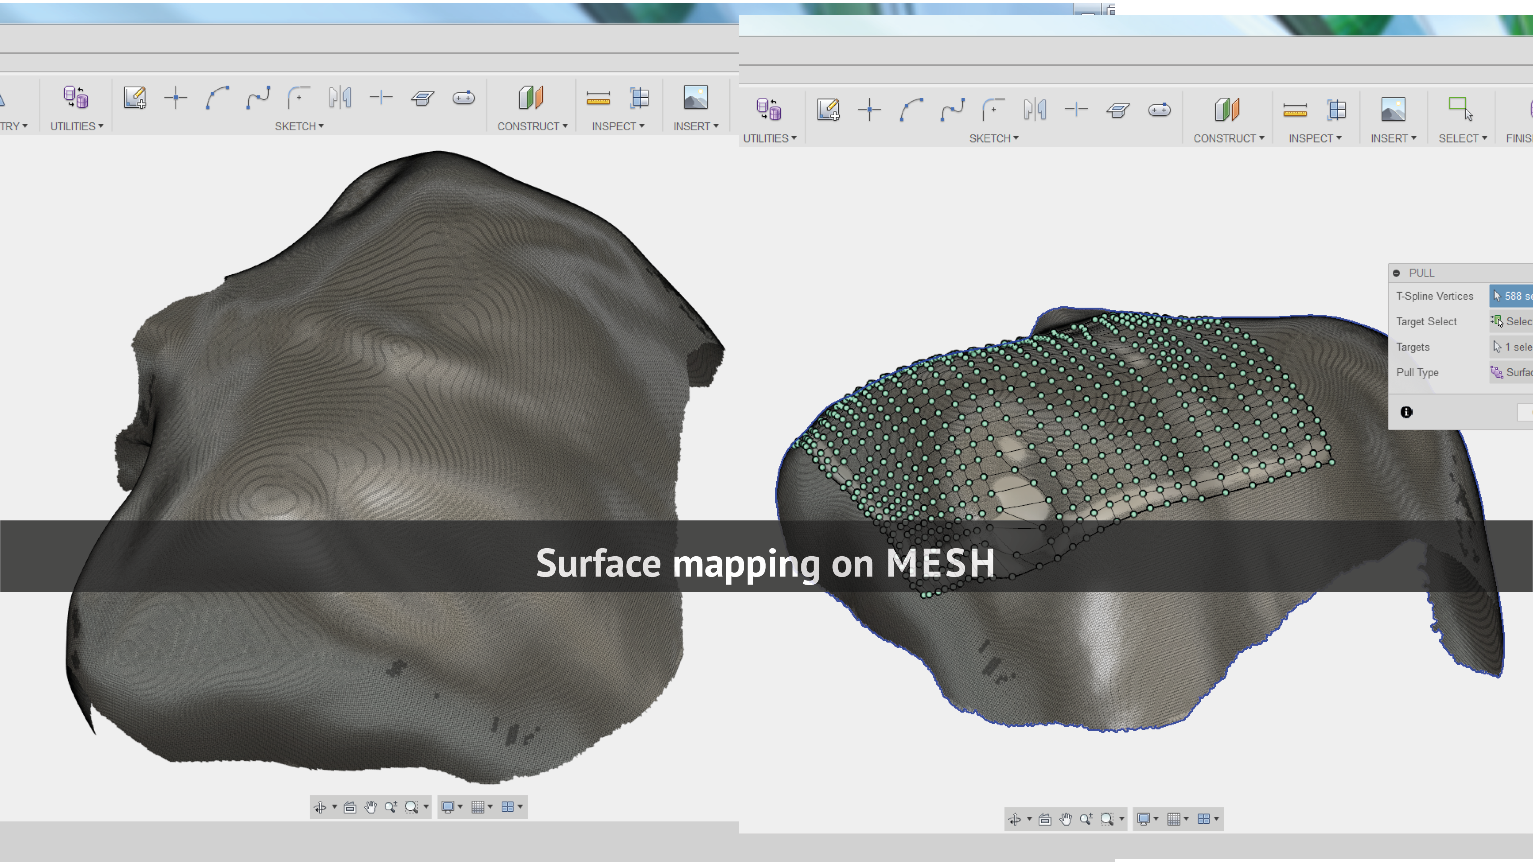Viewport: 1533px width, 862px height.
Task: Click Insert image icon in left window
Action: pos(696,97)
